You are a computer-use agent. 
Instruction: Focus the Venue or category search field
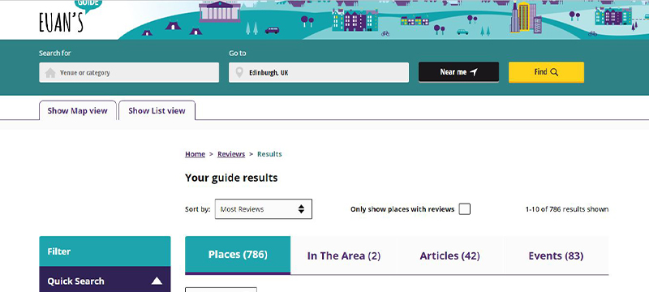(x=129, y=72)
